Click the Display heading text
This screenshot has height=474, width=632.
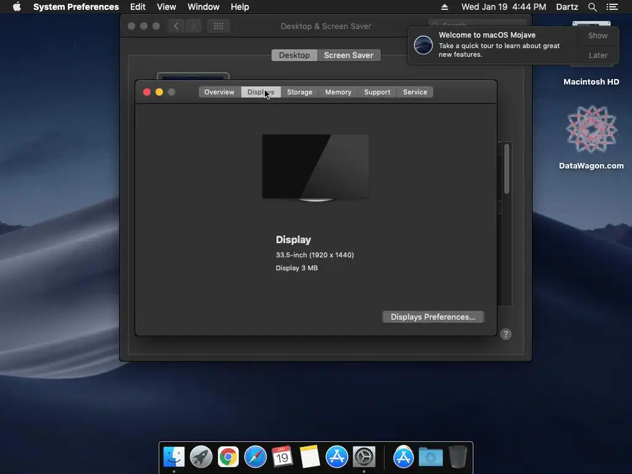coord(293,240)
